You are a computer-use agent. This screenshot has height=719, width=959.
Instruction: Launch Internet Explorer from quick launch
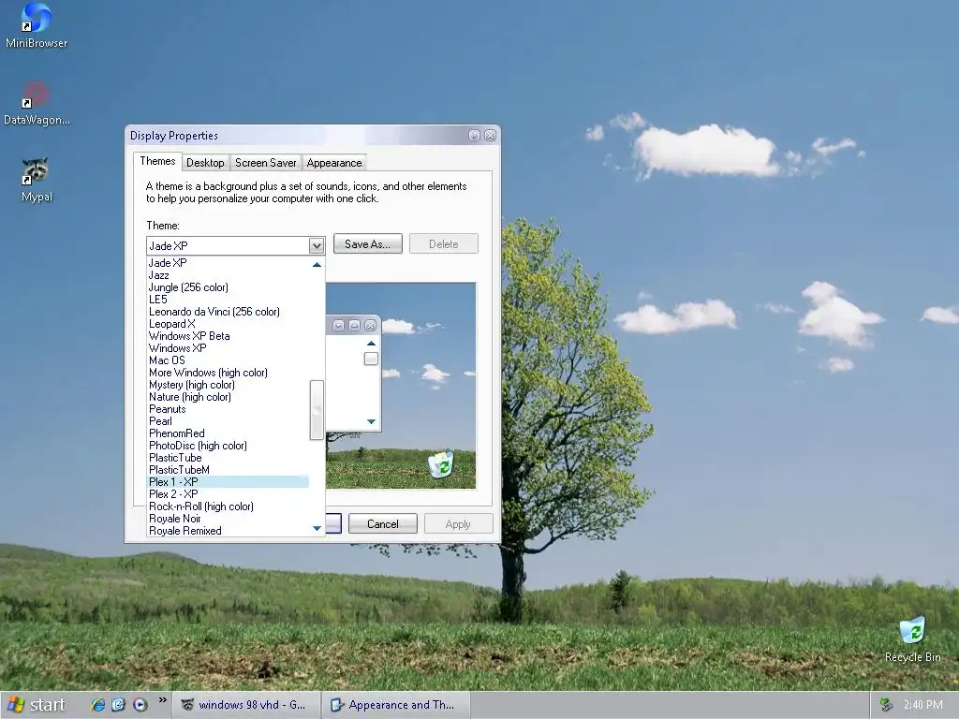[x=97, y=705]
